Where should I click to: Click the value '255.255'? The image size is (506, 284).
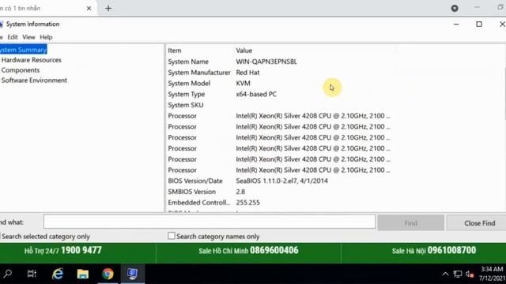[x=247, y=203]
